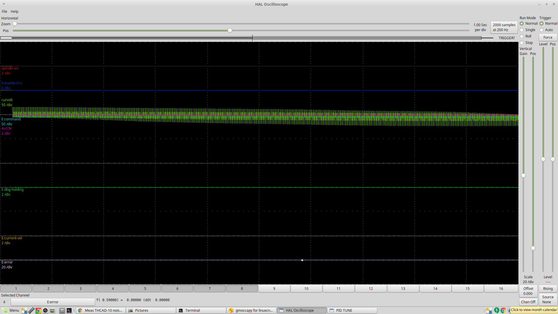Click the E:error trace label in plot
This screenshot has height=314, width=558.
pos(7,262)
